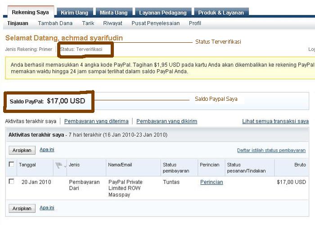Screen dimensions: 315x225
Task: Open Pusat Penyelesaian
Action: click(x=156, y=23)
